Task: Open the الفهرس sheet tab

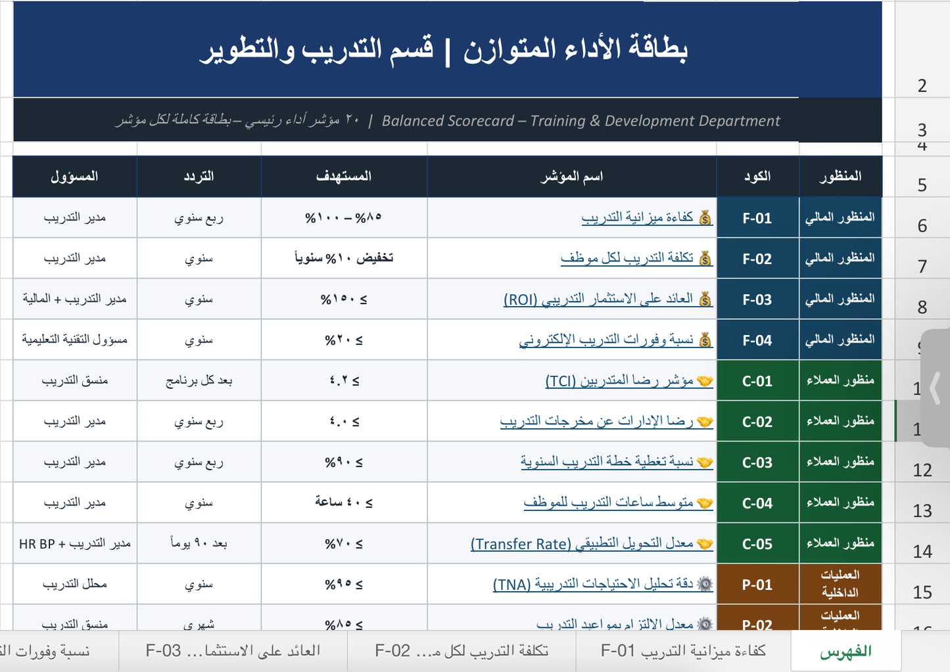Action: pos(845,651)
